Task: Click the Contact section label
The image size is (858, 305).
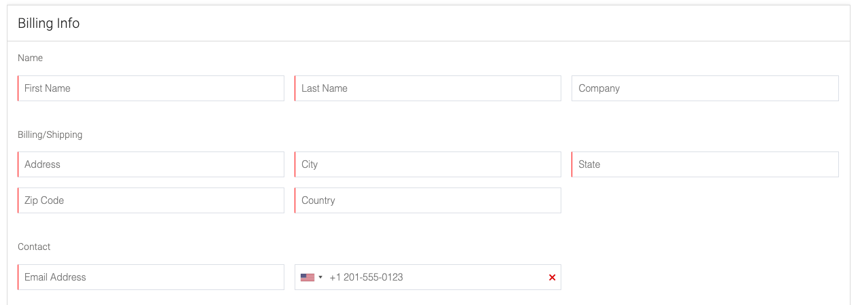Action: [x=34, y=247]
